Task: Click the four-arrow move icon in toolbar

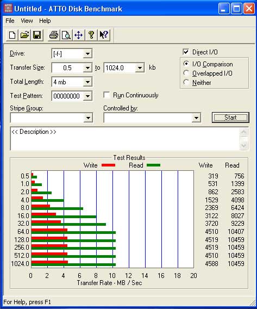Action: tap(79, 35)
